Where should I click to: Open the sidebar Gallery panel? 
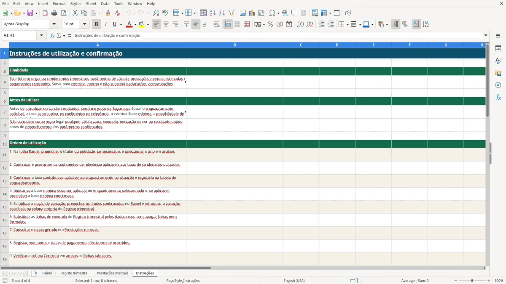point(498,73)
